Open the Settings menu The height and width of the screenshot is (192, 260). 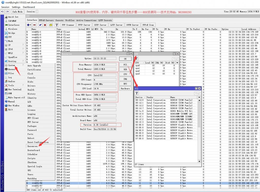pyautogui.click(x=16, y=7)
